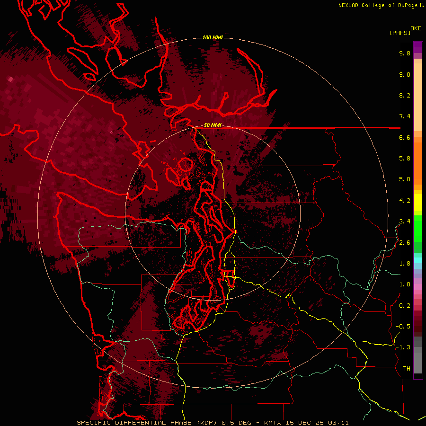Click the 6.6 legend value
This screenshot has height=426, width=426.
405,137
